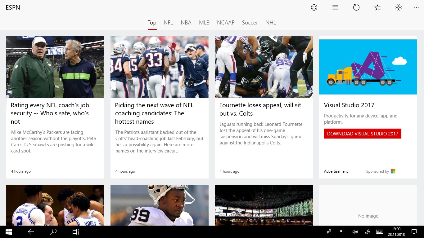Open the more options ellipsis menu
Screen dimensions: 424x238
coord(417,7)
